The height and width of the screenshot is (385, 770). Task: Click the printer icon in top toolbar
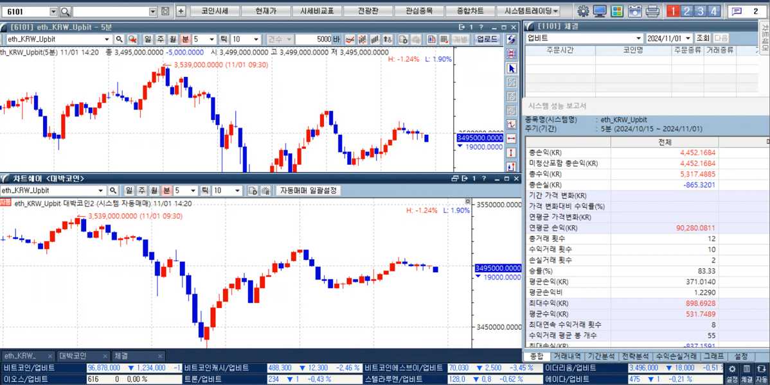(652, 12)
